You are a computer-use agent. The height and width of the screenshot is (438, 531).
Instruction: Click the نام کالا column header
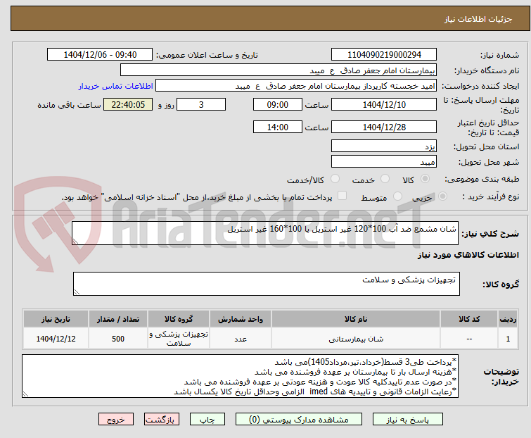point(356,319)
